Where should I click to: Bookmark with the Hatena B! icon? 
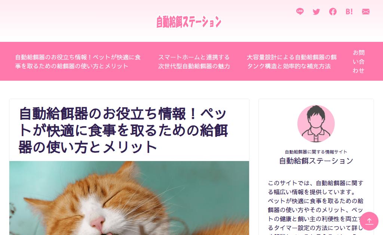(349, 12)
